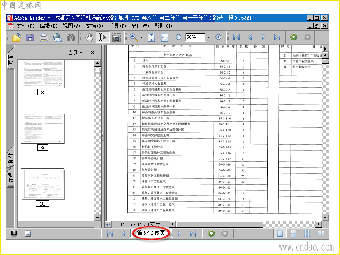Zoom out with the minus button
The image size is (340, 255).
click(x=178, y=37)
